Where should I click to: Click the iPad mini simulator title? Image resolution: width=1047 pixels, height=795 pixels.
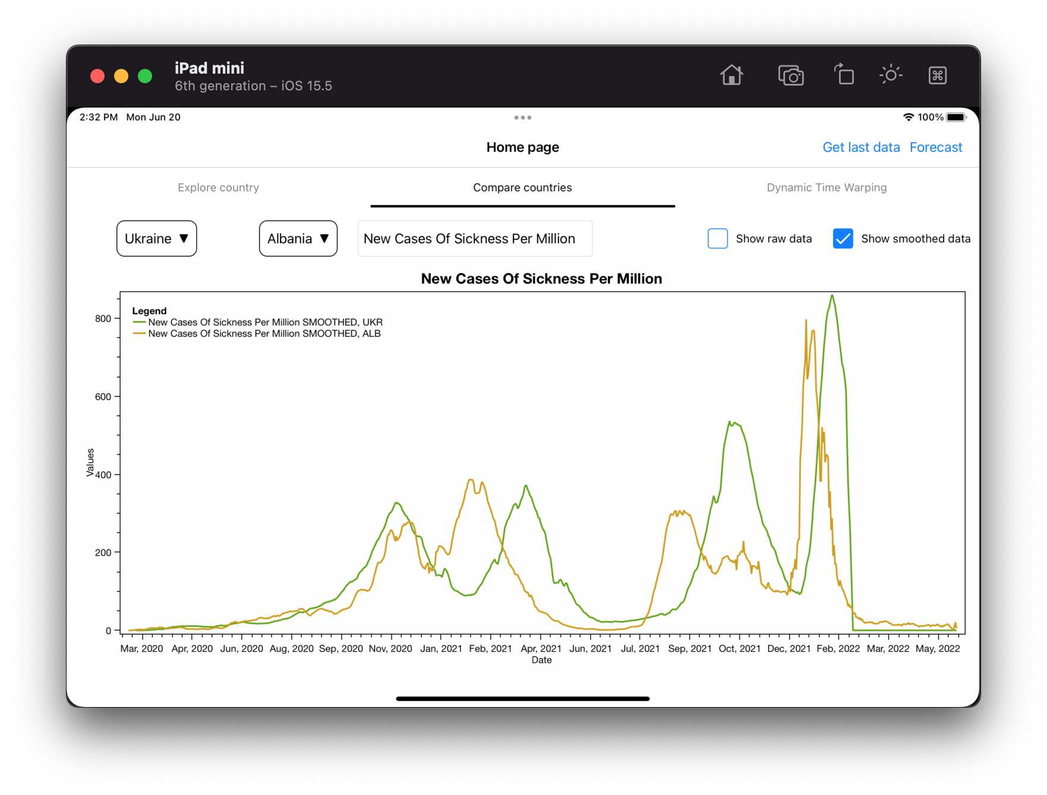point(209,68)
